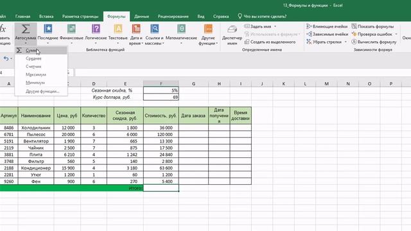Viewport: 411px width, 231px height.
Task: Switch to the Справка tab
Action: tap(221, 17)
